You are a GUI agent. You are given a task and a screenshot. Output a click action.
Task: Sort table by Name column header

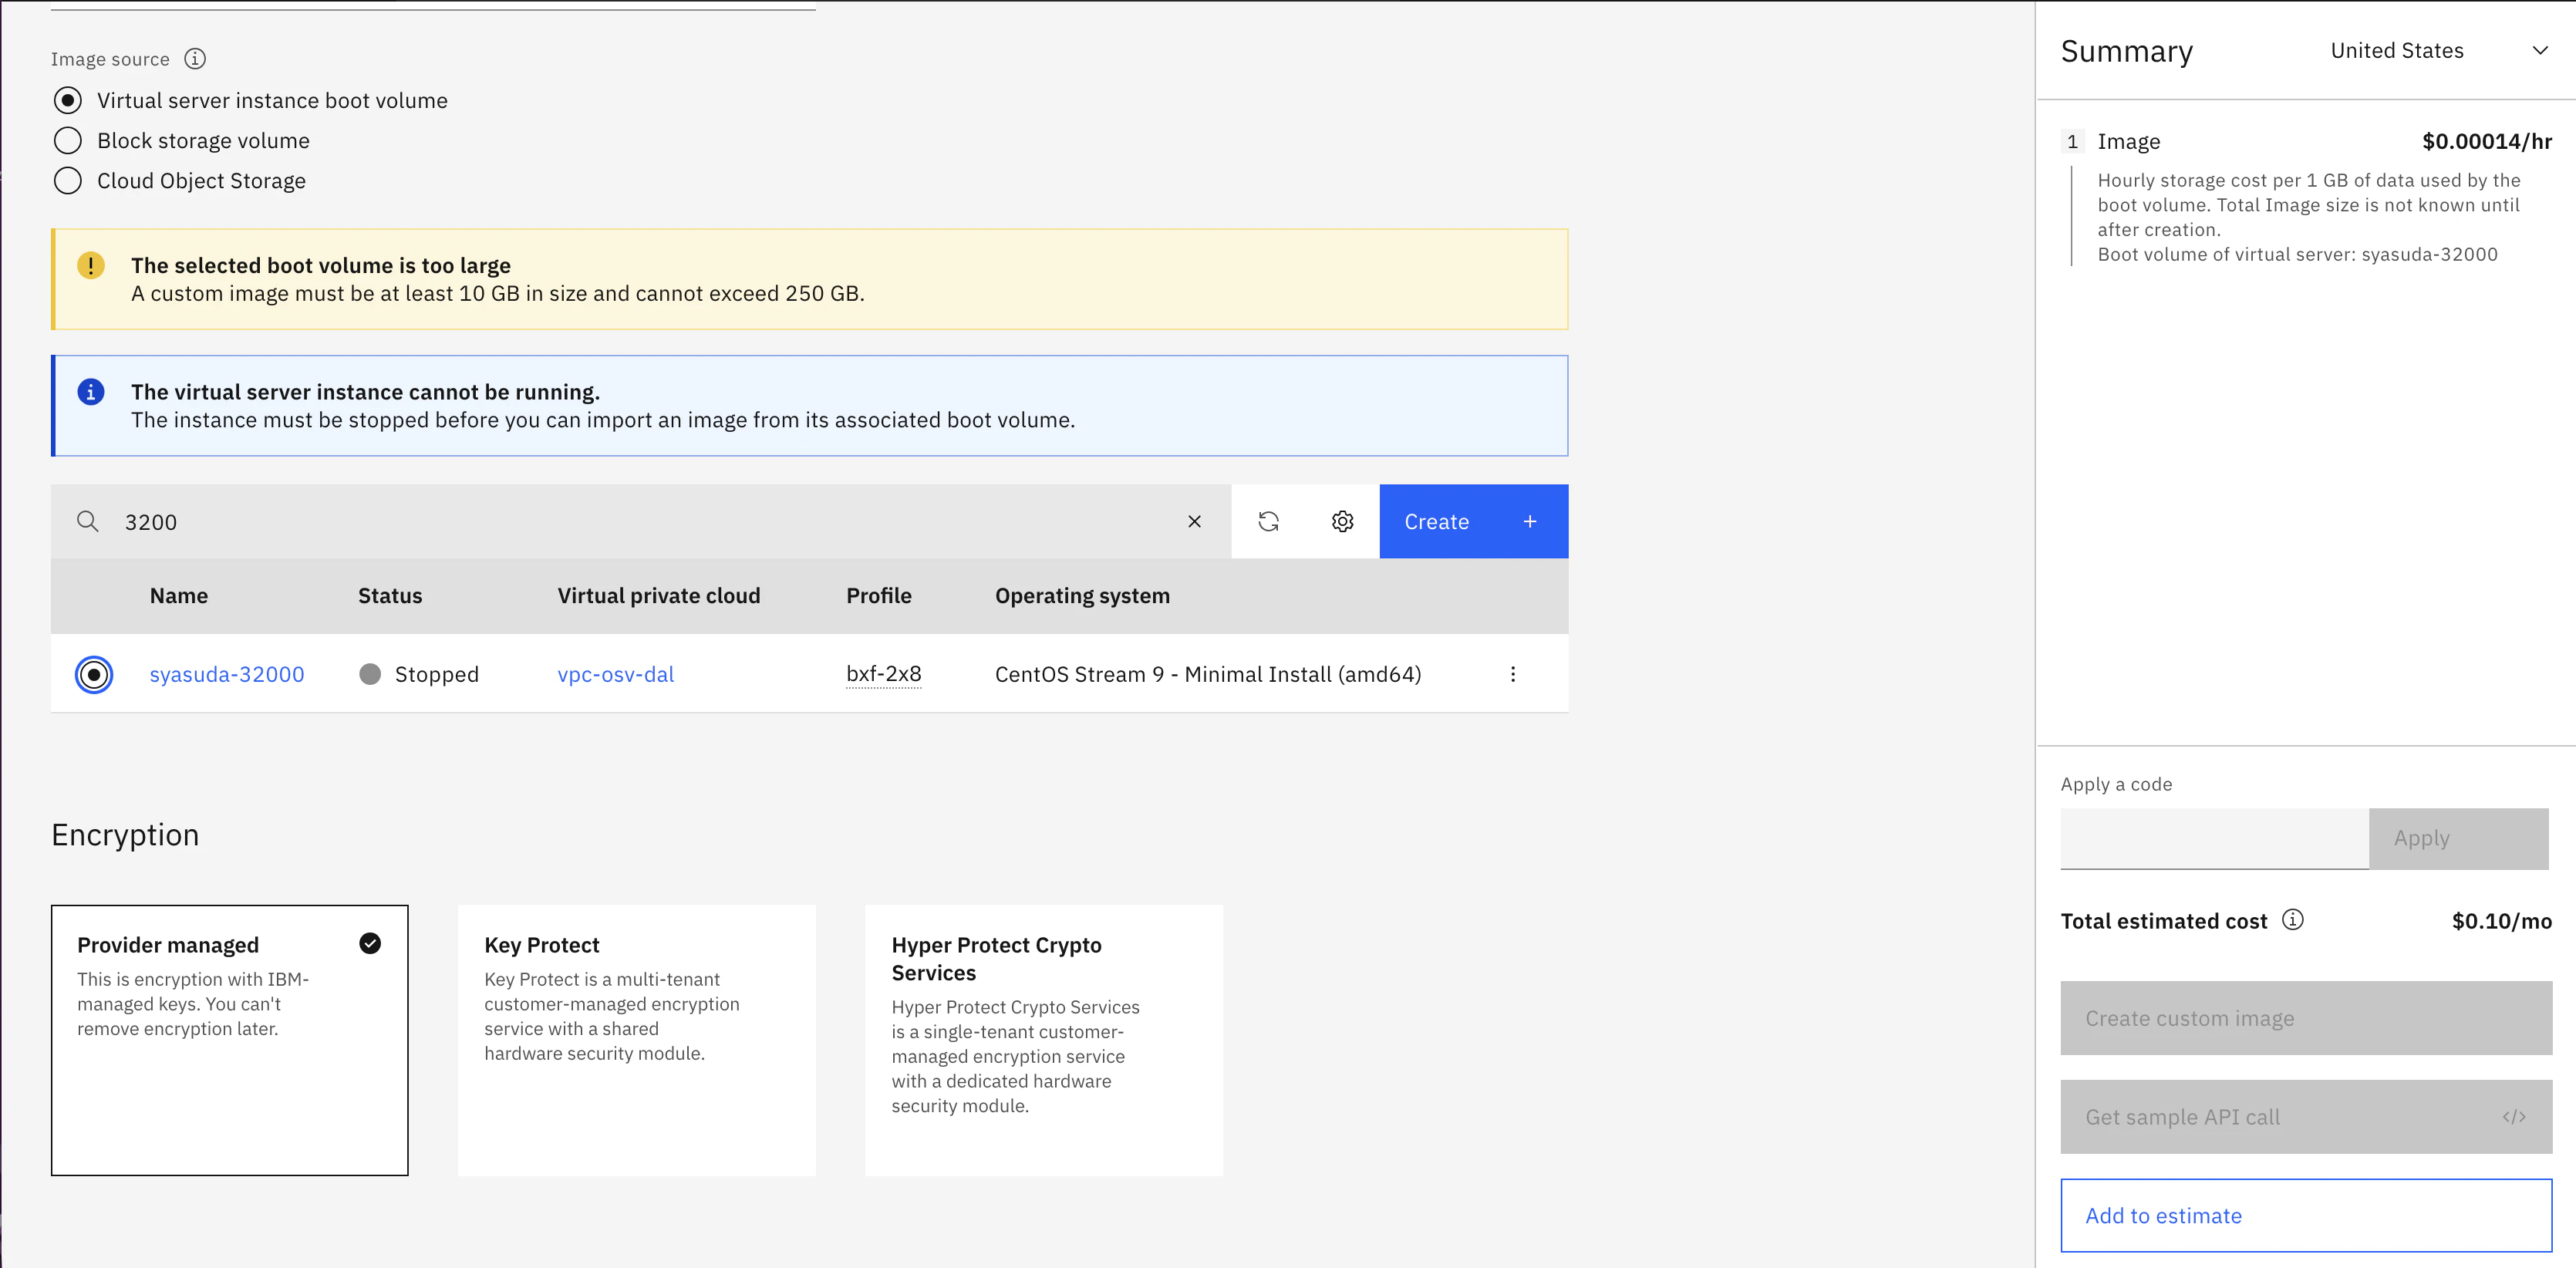pyautogui.click(x=179, y=595)
